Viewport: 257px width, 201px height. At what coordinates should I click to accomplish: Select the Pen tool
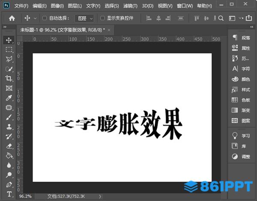[9, 184]
